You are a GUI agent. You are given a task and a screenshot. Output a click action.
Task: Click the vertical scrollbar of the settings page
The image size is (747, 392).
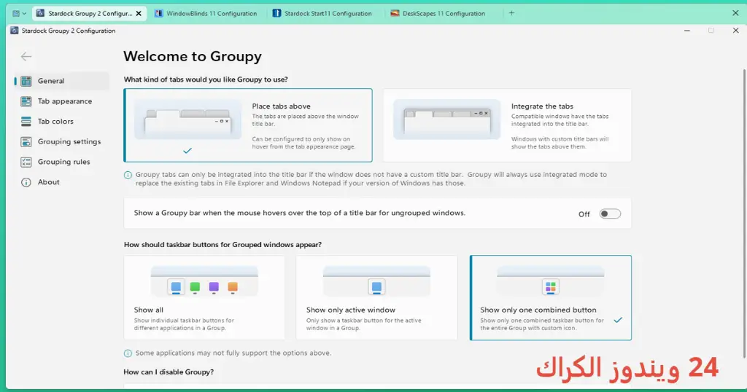pos(744,213)
